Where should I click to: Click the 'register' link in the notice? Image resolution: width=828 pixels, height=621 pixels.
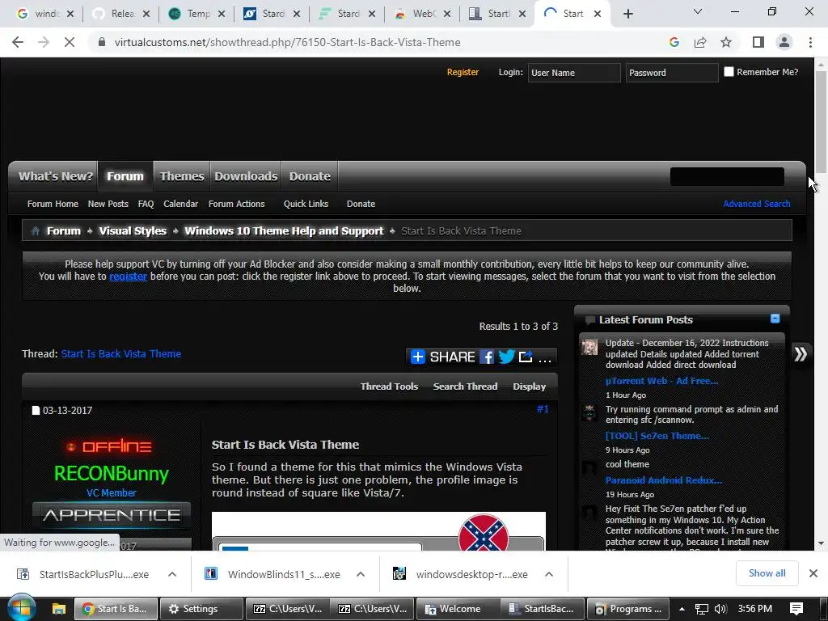pyautogui.click(x=128, y=277)
